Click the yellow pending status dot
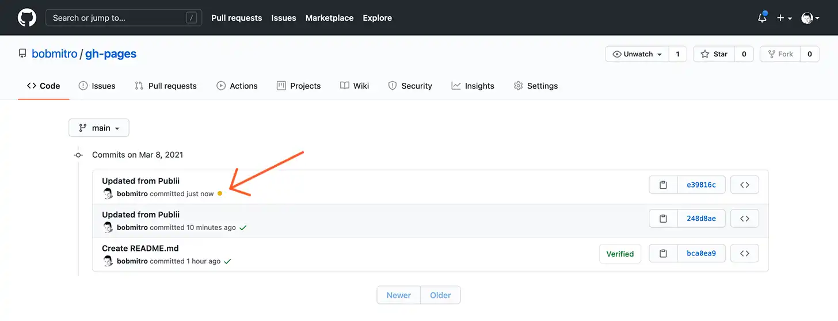Viewport: 838px width, 321px height. click(220, 194)
